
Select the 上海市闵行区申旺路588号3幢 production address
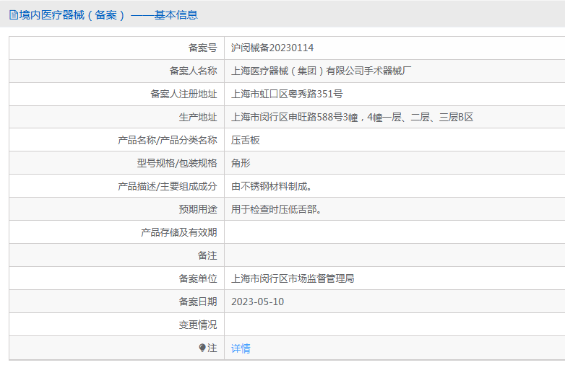(x=352, y=117)
